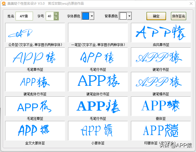Image resolution: width=196 pixels, height=152 pixels.
Task: Select the 疾风草书签 signature preview
Action: tap(161, 32)
